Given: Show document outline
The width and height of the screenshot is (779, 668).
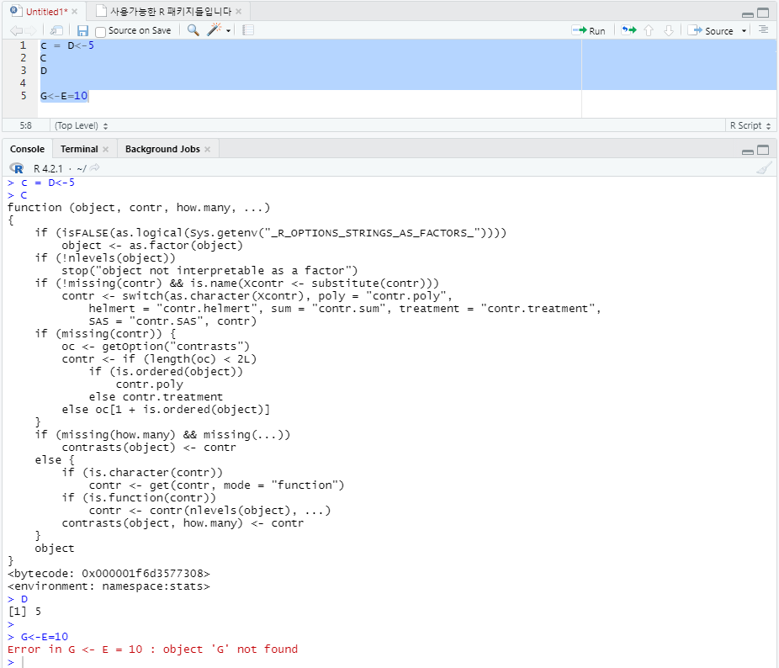Looking at the screenshot, I should pos(764,30).
